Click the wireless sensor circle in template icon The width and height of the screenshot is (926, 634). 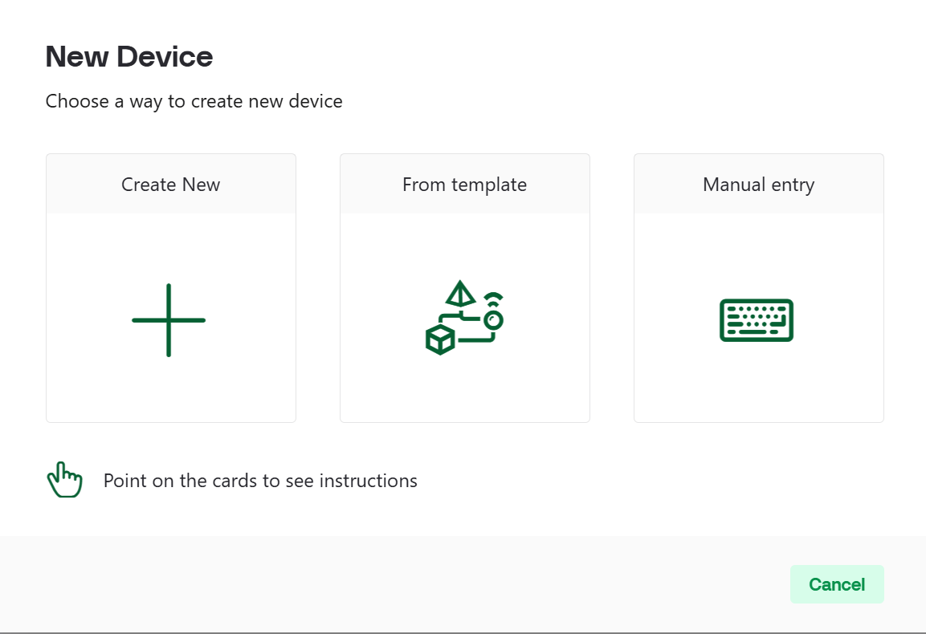[x=494, y=319]
